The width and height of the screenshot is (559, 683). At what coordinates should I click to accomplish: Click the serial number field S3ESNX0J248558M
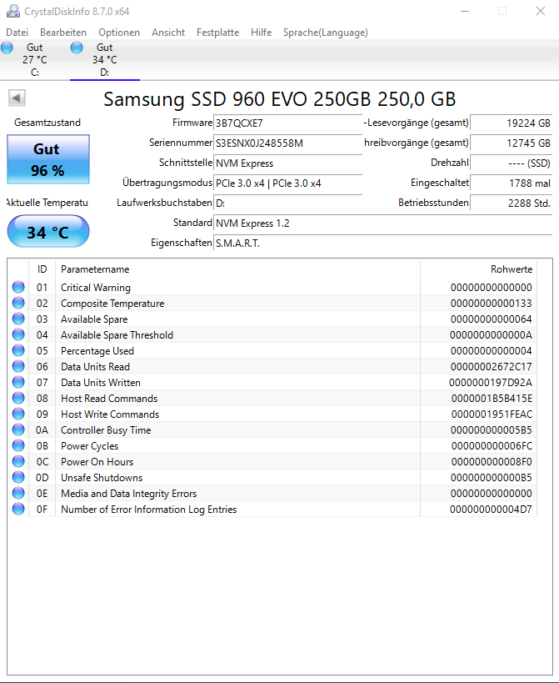pos(287,143)
